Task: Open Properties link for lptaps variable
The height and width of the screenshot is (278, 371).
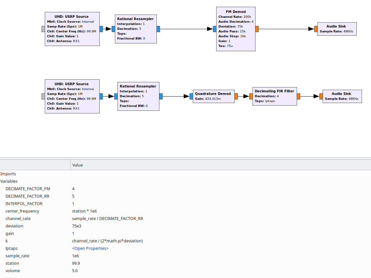Action: click(x=90, y=249)
